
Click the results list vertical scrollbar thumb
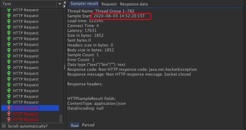tap(61, 118)
